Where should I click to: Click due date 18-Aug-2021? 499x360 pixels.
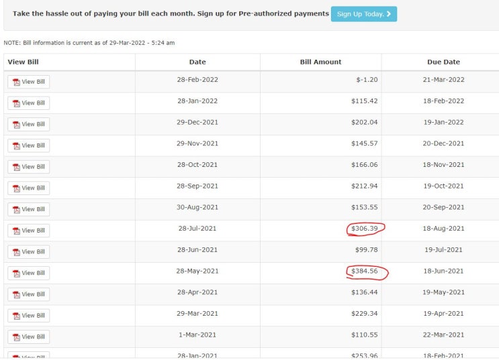pos(443,229)
